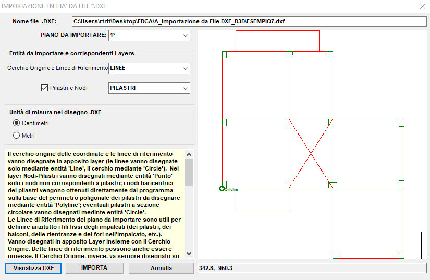The width and height of the screenshot is (430, 280).
Task: Click the IMPORTA button
Action: 94,268
